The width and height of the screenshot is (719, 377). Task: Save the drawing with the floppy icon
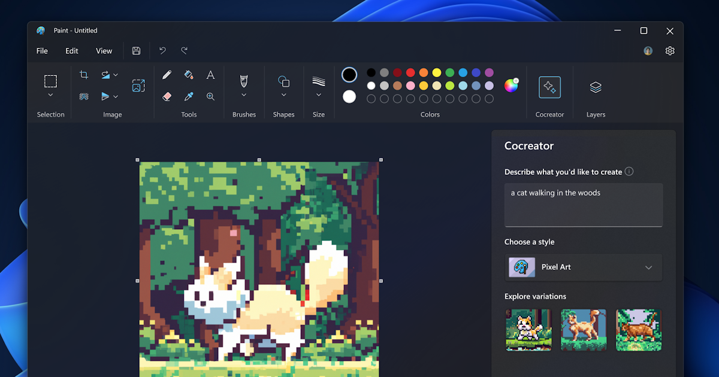pos(136,51)
